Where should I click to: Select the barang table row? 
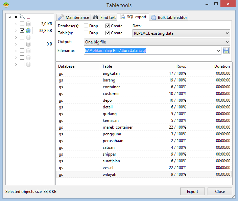[144, 80]
